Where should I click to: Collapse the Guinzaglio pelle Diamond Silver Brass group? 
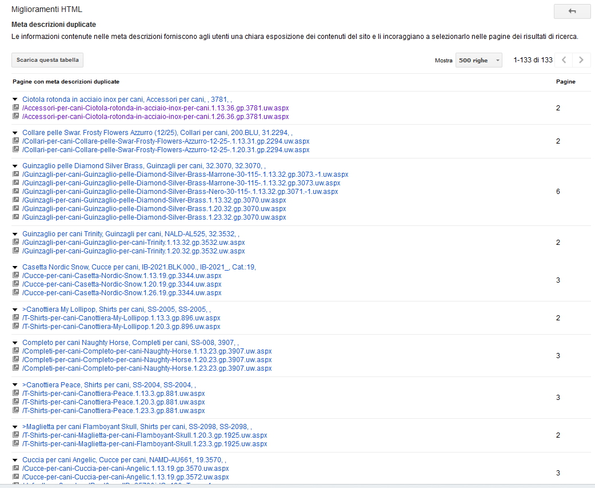(15, 166)
